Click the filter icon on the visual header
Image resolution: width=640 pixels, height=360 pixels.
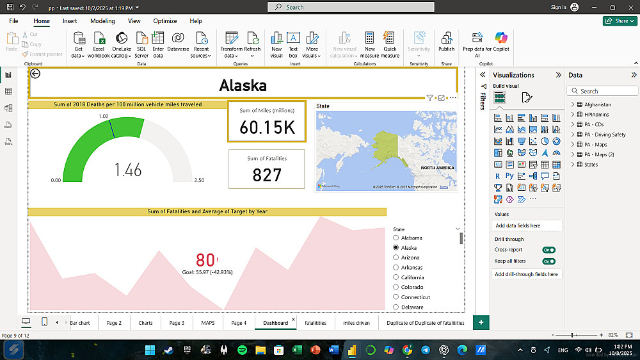pyautogui.click(x=430, y=97)
